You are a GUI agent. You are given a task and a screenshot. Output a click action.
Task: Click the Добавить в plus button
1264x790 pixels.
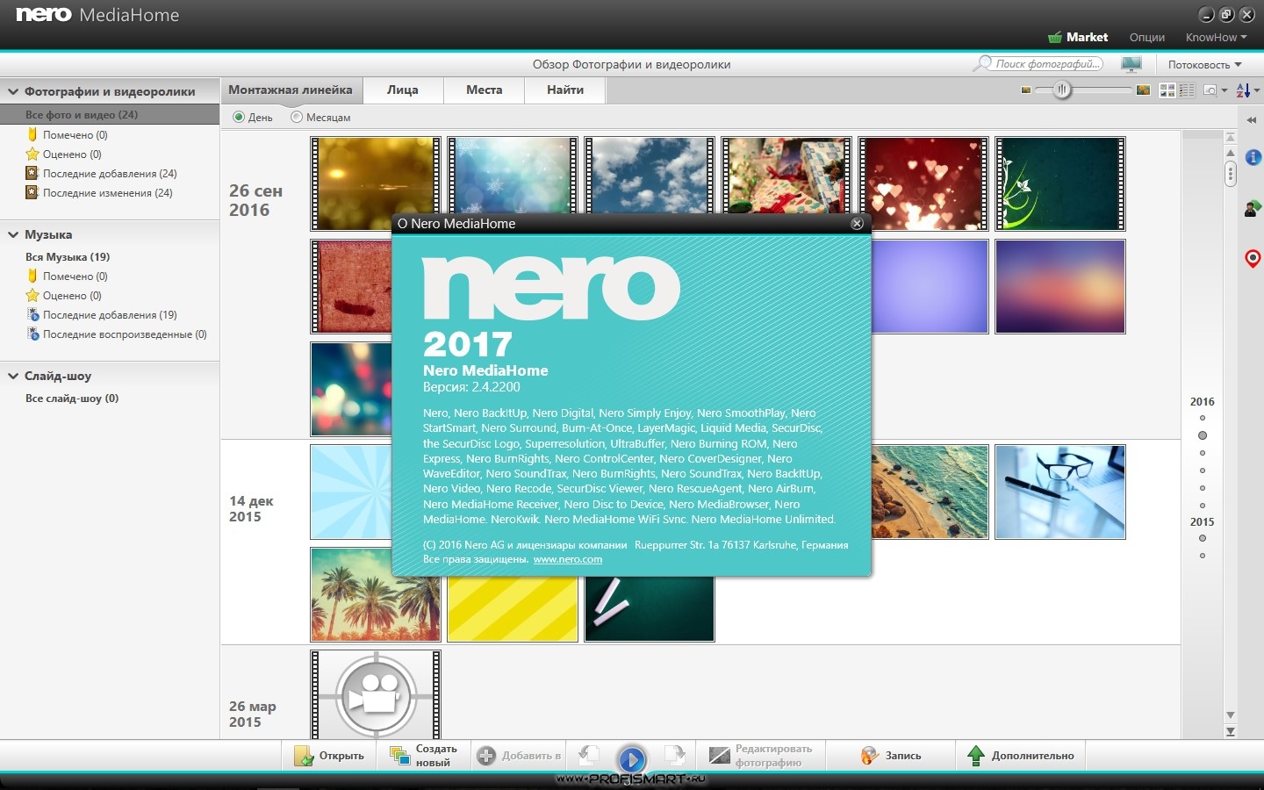point(520,756)
